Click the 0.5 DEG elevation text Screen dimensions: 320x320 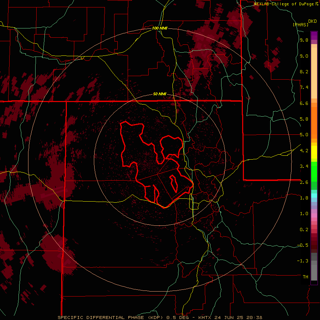coord(178,318)
